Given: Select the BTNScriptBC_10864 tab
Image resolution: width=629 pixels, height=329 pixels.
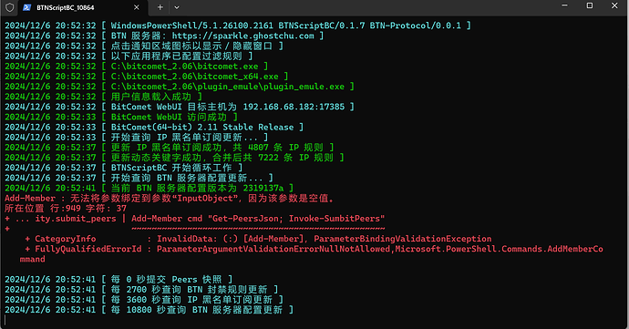Looking at the screenshot, I should point(82,7).
